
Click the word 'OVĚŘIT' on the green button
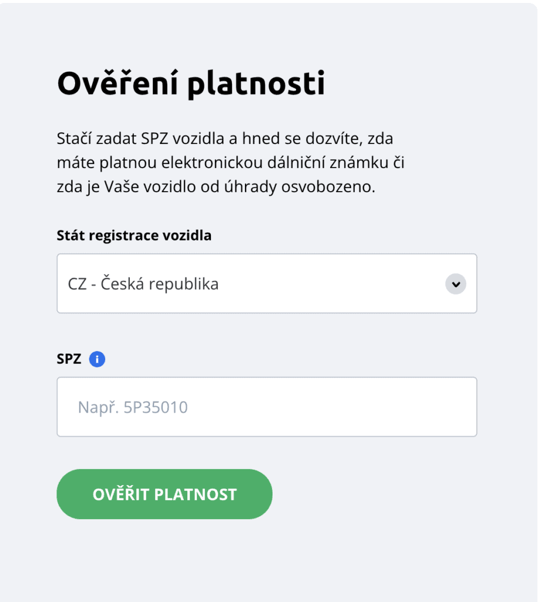click(121, 494)
